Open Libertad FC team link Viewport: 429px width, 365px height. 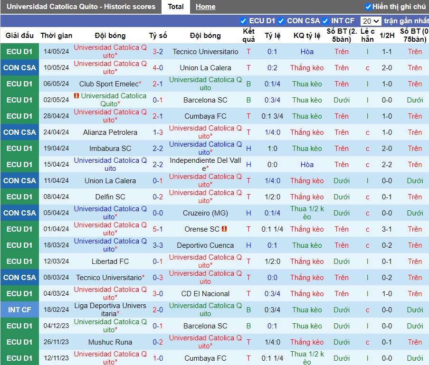[110, 262]
